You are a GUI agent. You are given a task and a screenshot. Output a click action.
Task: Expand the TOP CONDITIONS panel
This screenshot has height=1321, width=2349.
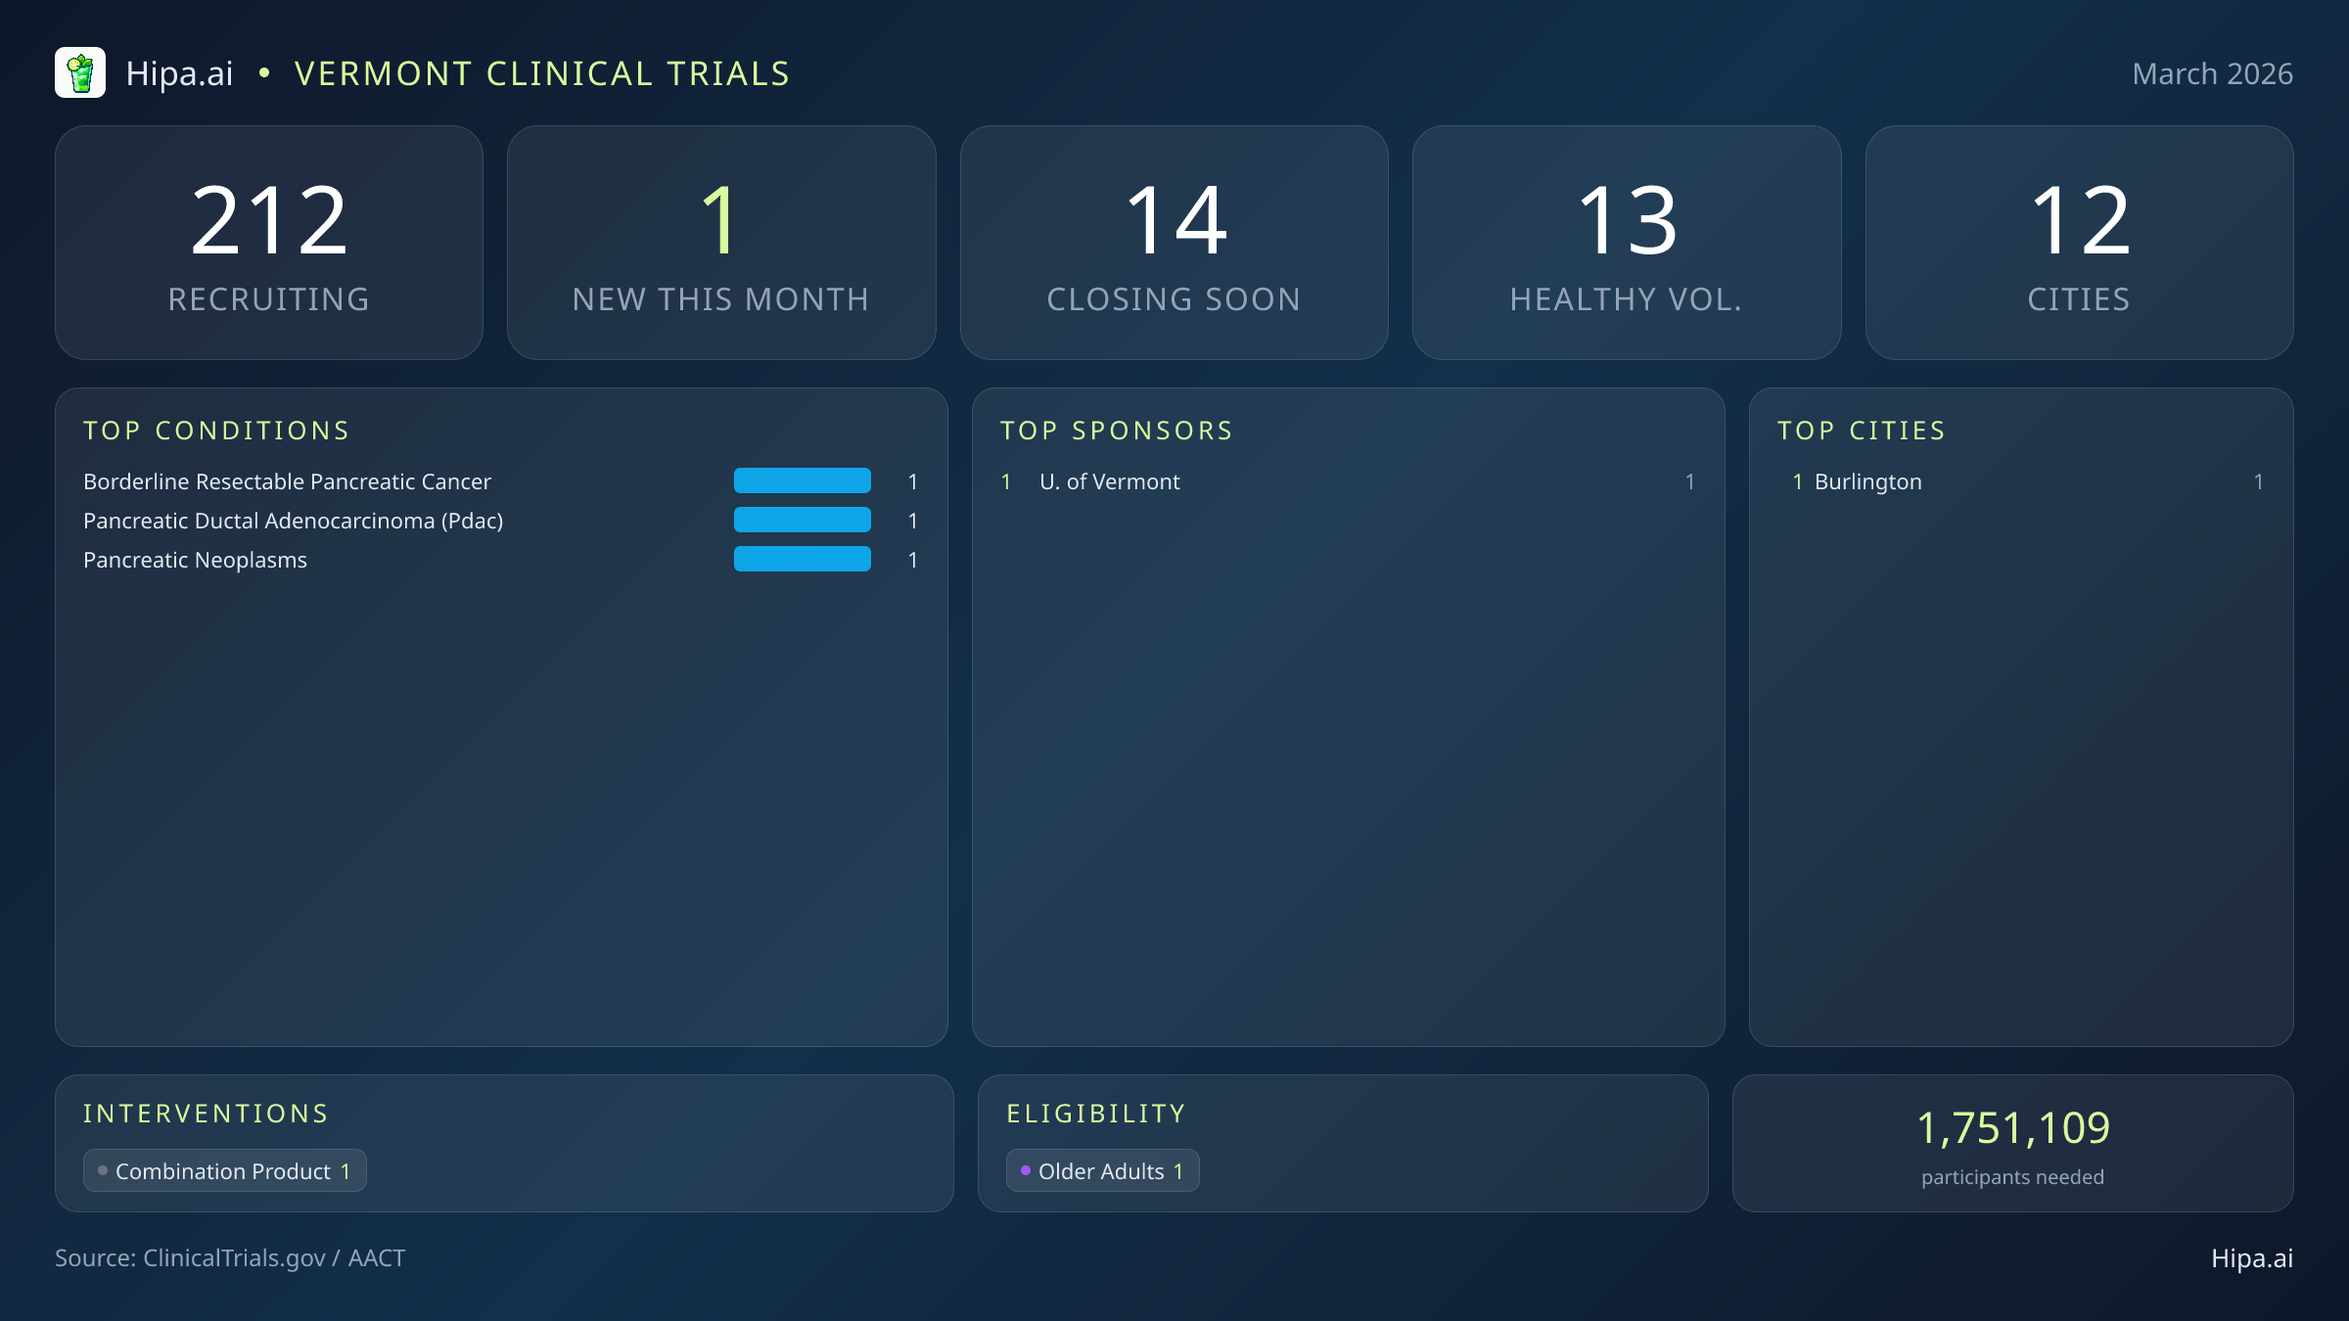pyautogui.click(x=216, y=430)
